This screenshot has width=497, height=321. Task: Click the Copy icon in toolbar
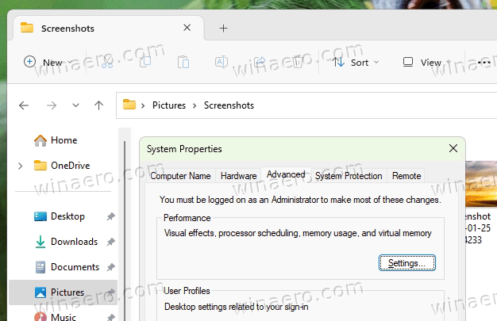pyautogui.click(x=145, y=62)
